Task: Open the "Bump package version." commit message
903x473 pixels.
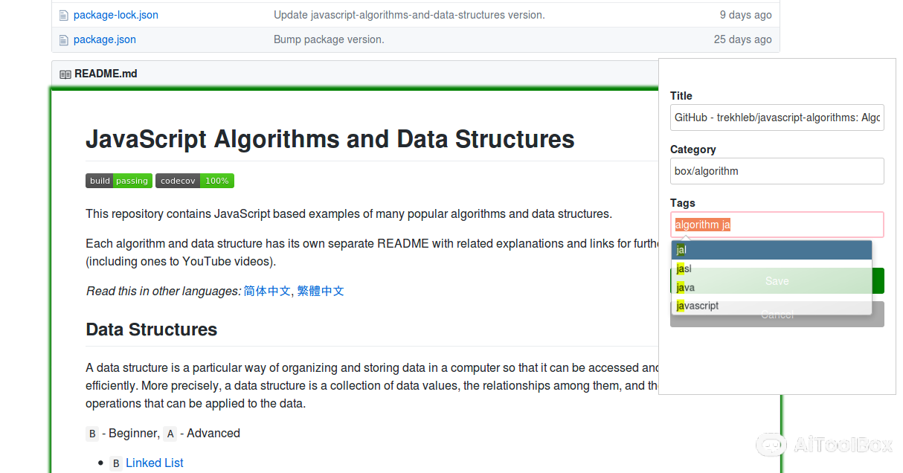Action: coord(329,39)
